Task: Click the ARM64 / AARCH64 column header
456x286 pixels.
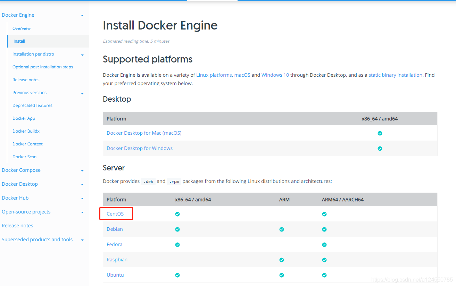Action: point(343,200)
